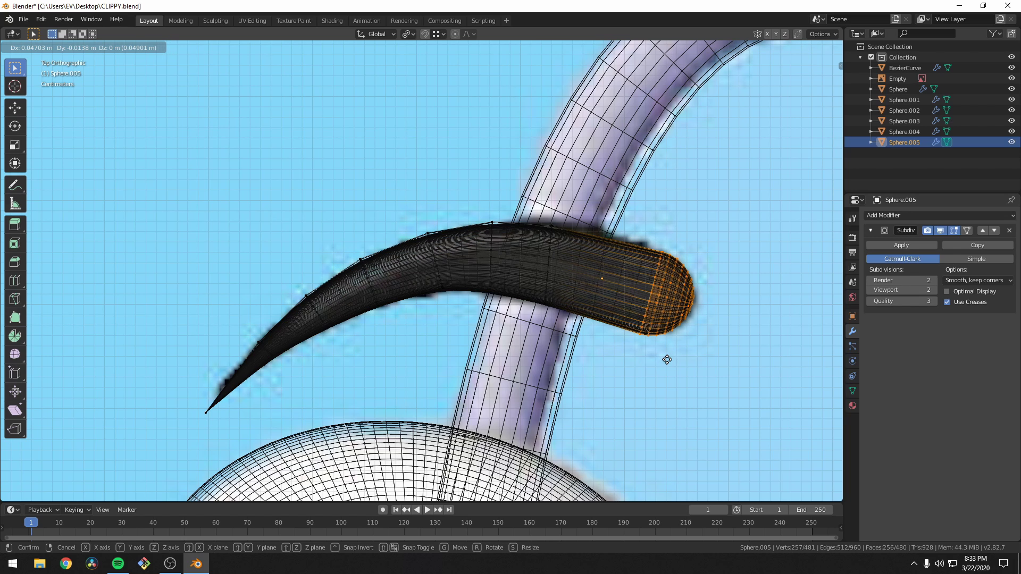The image size is (1021, 574).
Task: Activate the Measure tool
Action: [x=15, y=203]
